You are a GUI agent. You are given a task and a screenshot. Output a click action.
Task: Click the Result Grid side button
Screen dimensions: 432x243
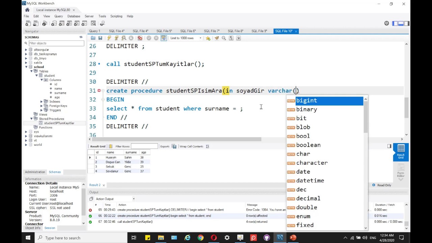tap(401, 152)
